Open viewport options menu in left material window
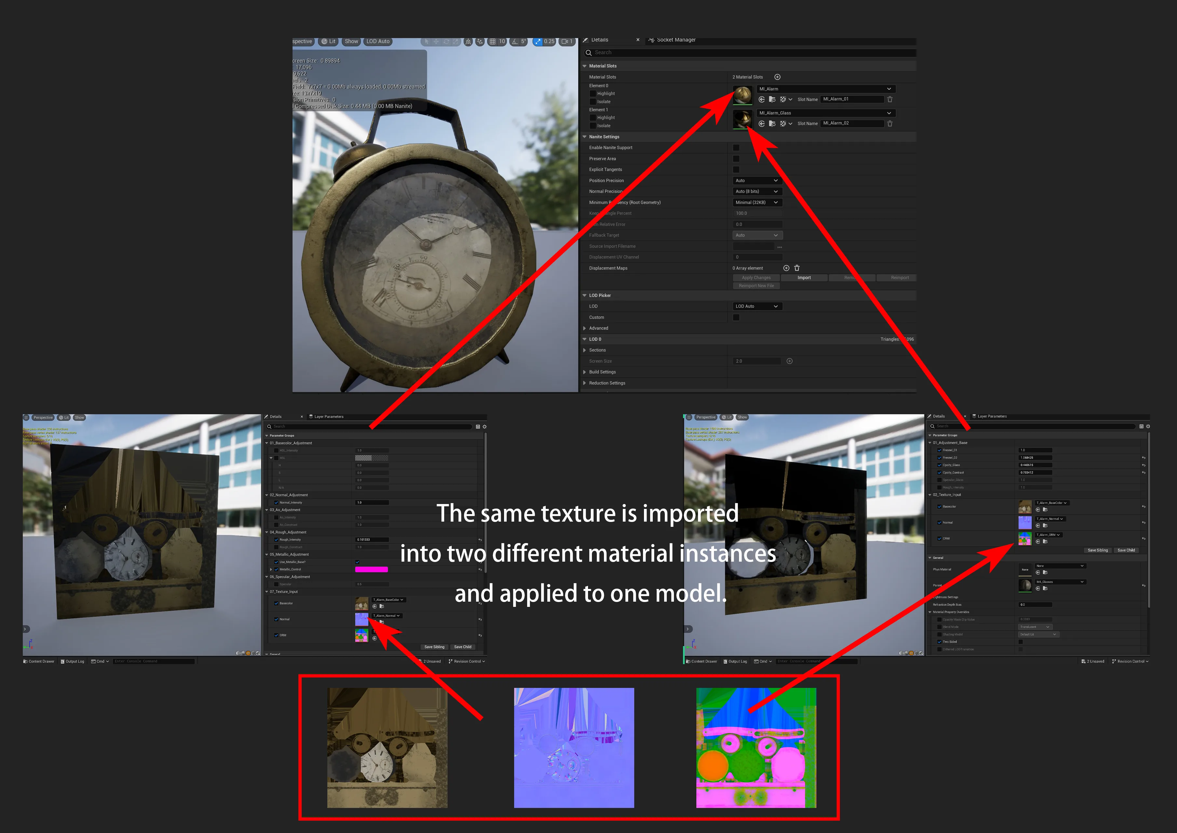Viewport: 1177px width, 833px height. pyautogui.click(x=26, y=417)
